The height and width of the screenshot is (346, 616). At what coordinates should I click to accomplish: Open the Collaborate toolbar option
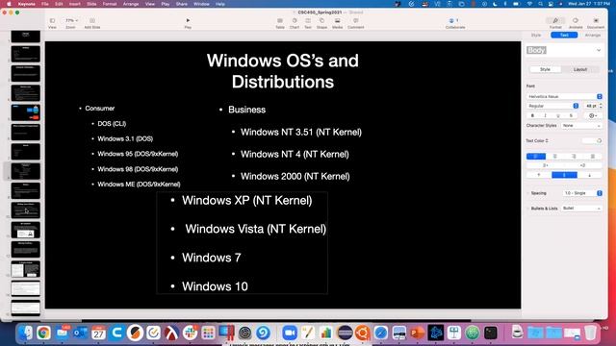pos(455,23)
